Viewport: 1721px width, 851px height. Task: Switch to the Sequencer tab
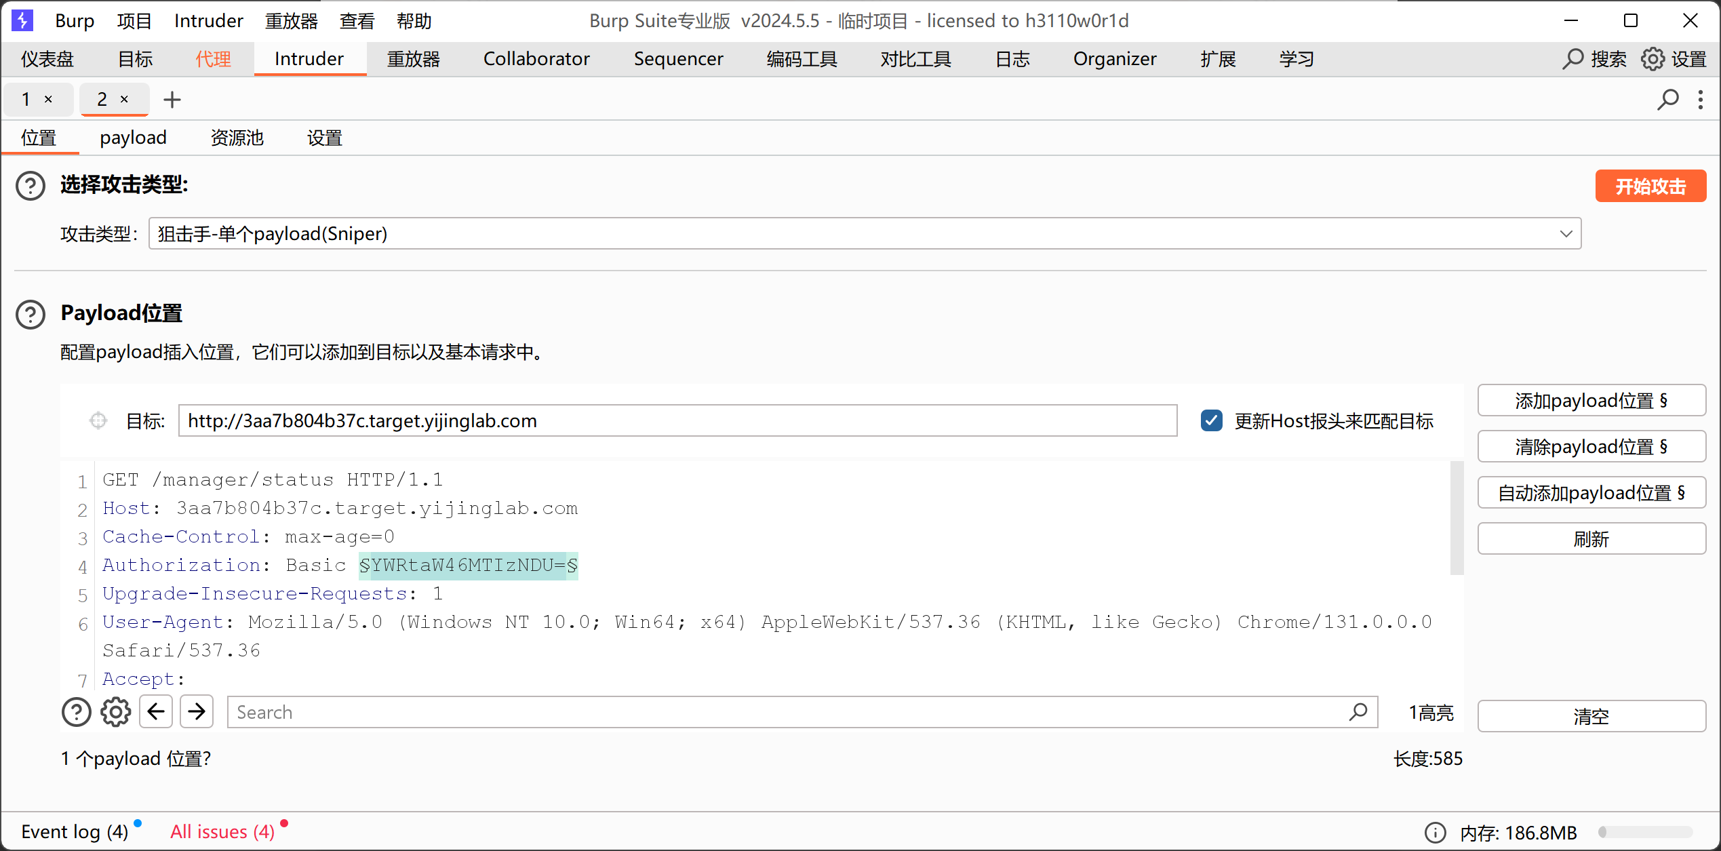[678, 59]
